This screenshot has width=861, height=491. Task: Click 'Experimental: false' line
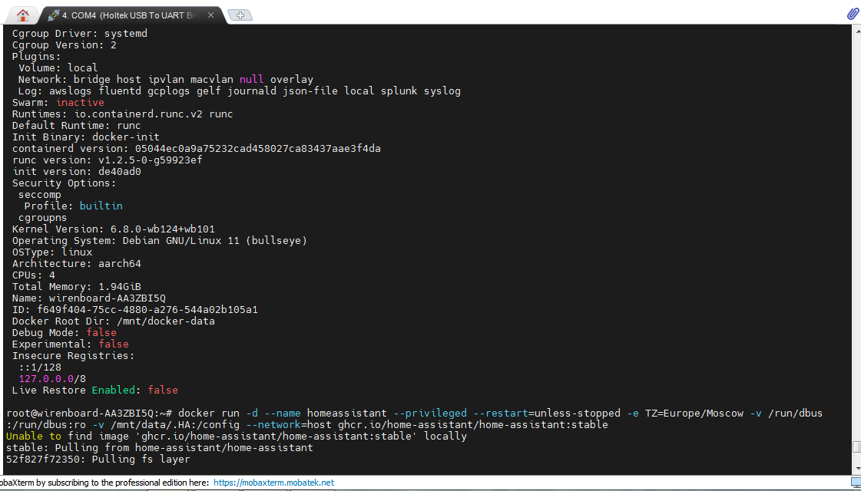(x=71, y=344)
